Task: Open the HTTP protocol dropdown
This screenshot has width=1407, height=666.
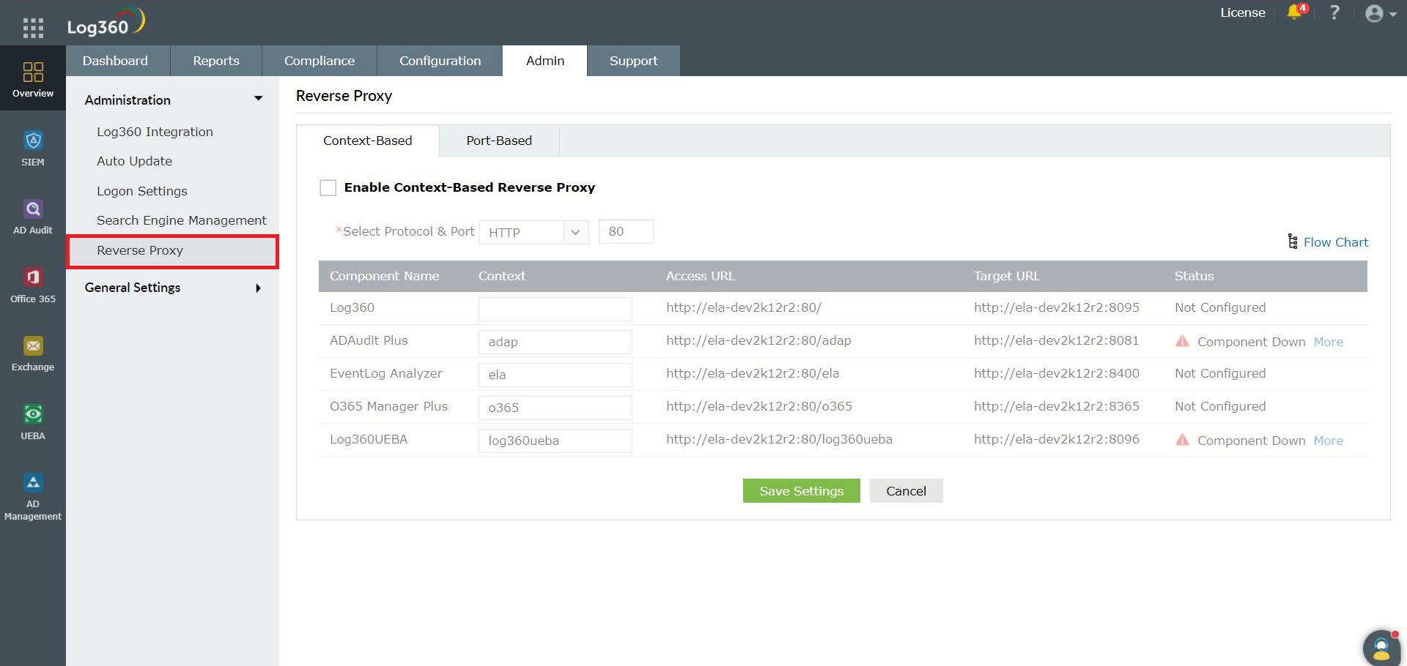Action: 576,232
